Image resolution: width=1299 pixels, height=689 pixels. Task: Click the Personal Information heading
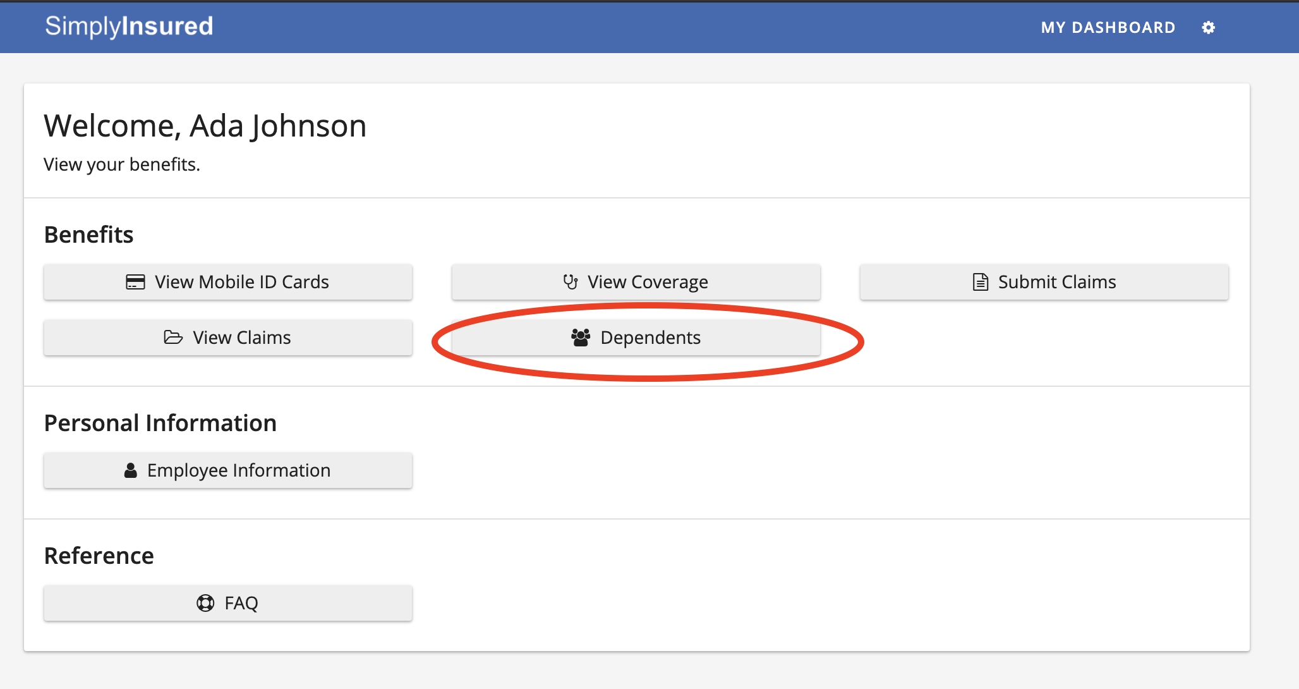(160, 423)
